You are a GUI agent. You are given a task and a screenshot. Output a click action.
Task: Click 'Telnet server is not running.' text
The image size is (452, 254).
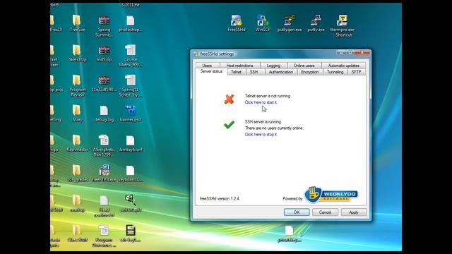tap(268, 96)
